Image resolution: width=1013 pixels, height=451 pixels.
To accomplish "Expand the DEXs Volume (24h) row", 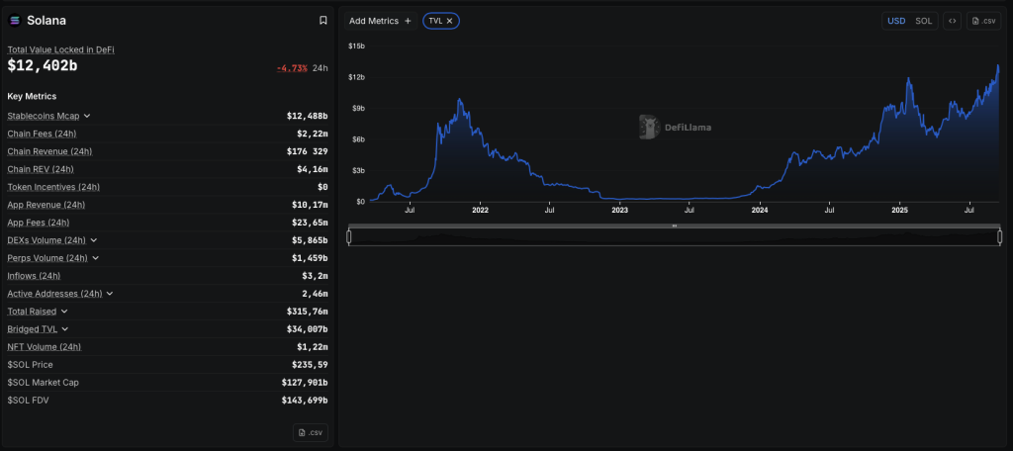I will [94, 240].
